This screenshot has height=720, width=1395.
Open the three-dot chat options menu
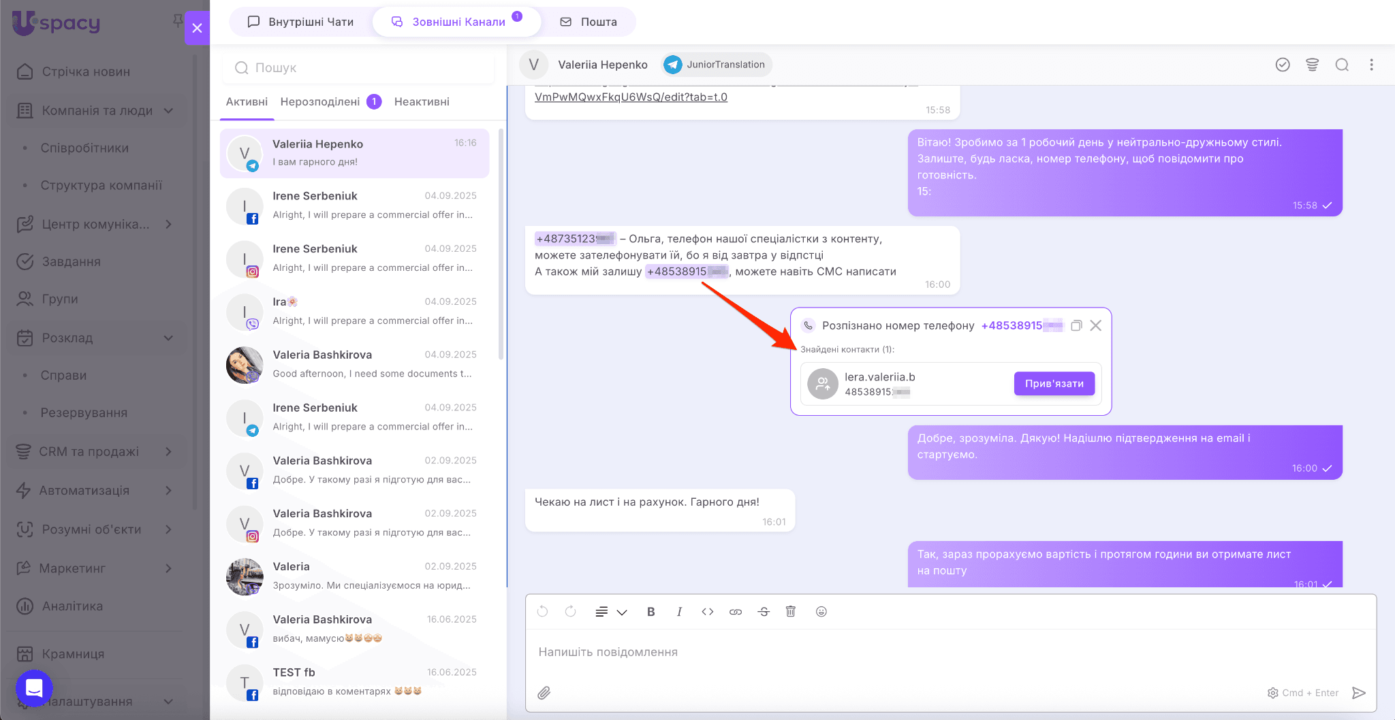1372,65
